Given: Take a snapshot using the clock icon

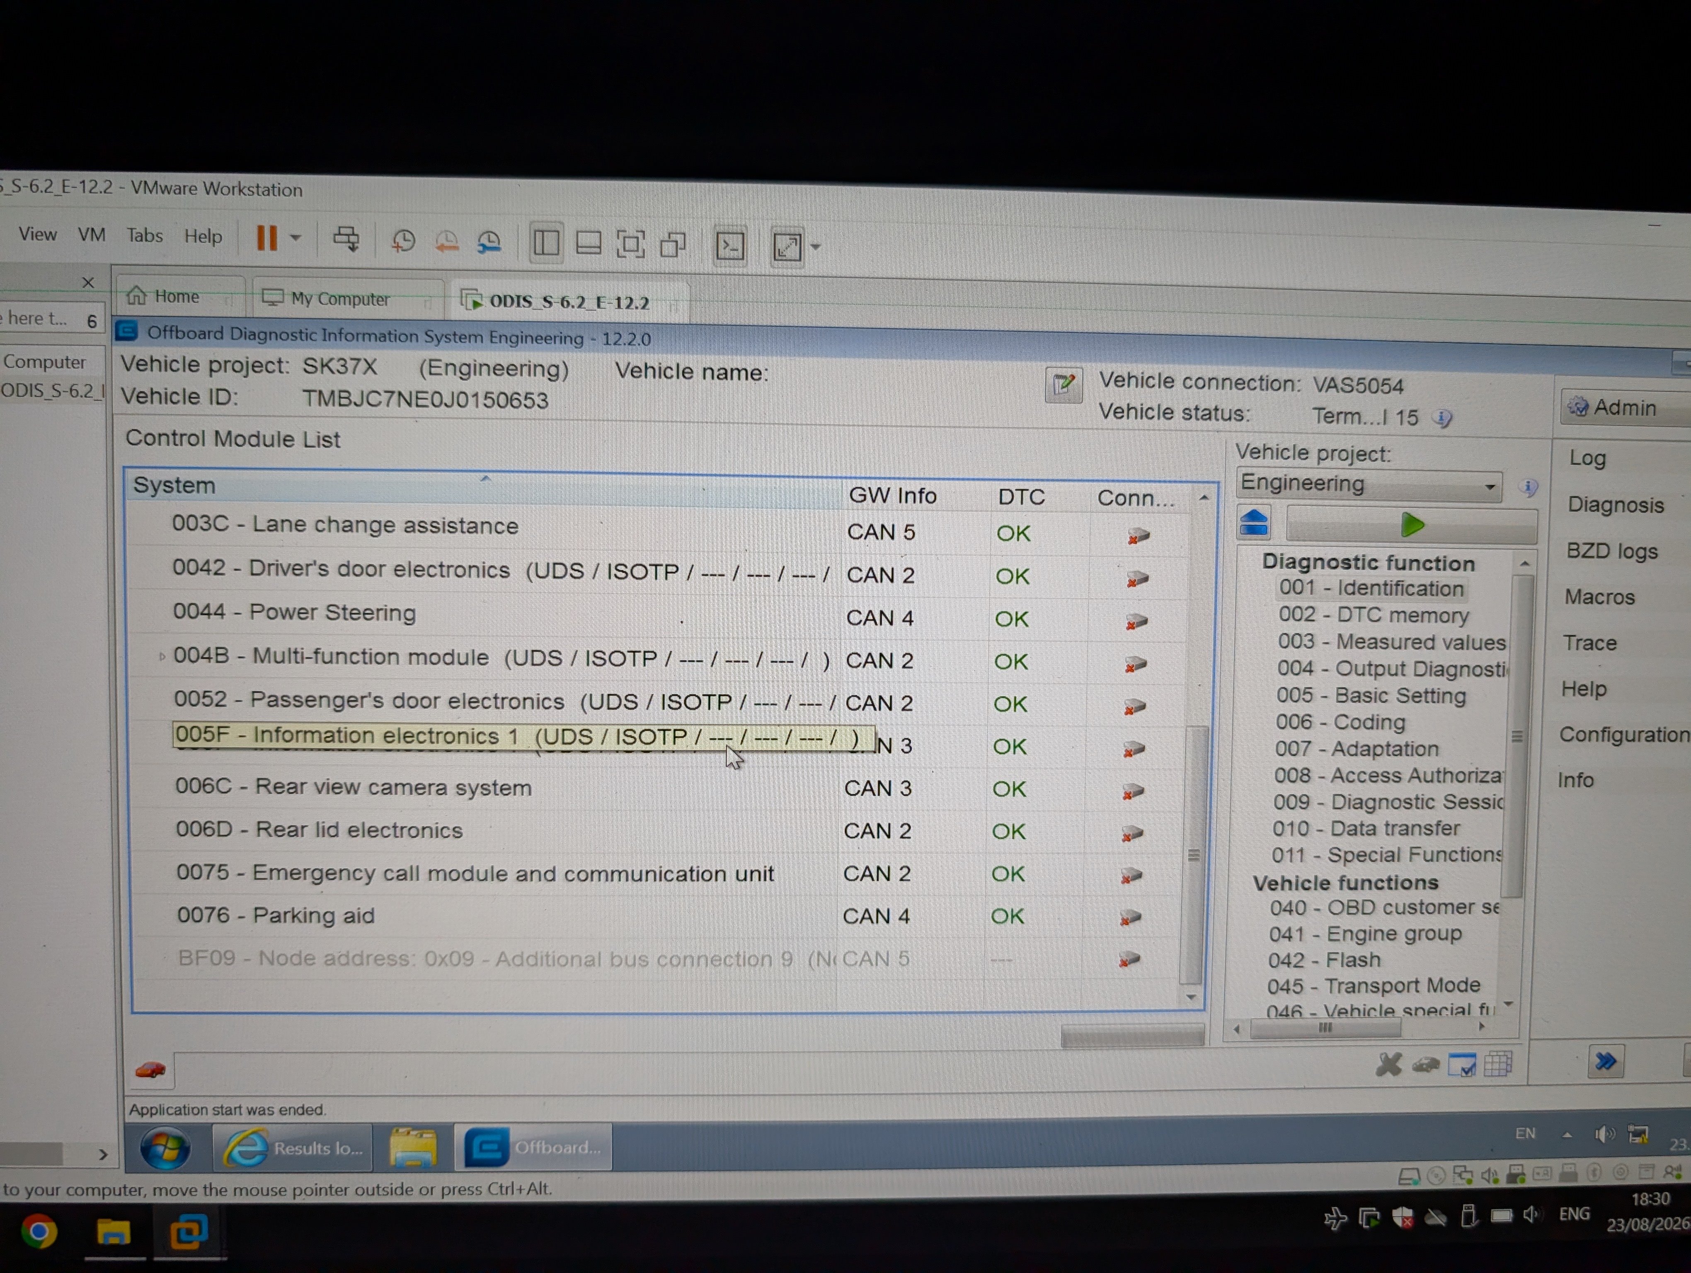Looking at the screenshot, I should click(x=403, y=242).
